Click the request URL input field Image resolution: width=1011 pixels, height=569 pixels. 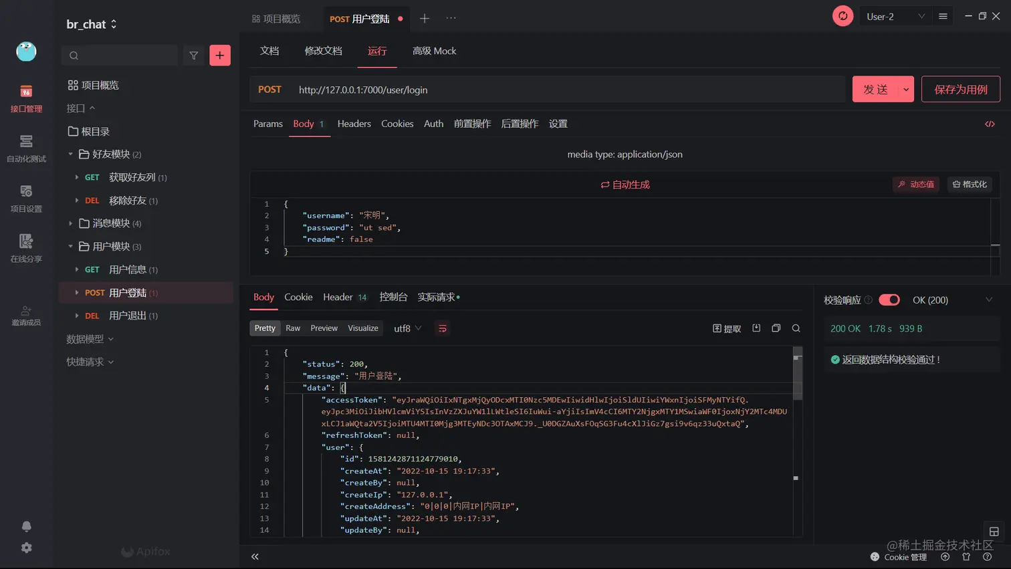coord(570,90)
